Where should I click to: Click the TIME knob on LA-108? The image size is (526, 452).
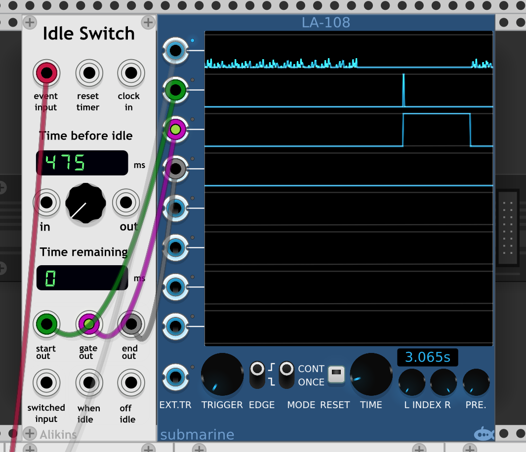tap(371, 374)
